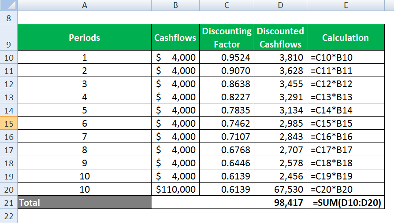Viewport: 394px width, 223px height.
Task: Select discounted cashflow 3,628
Action: [x=280, y=70]
